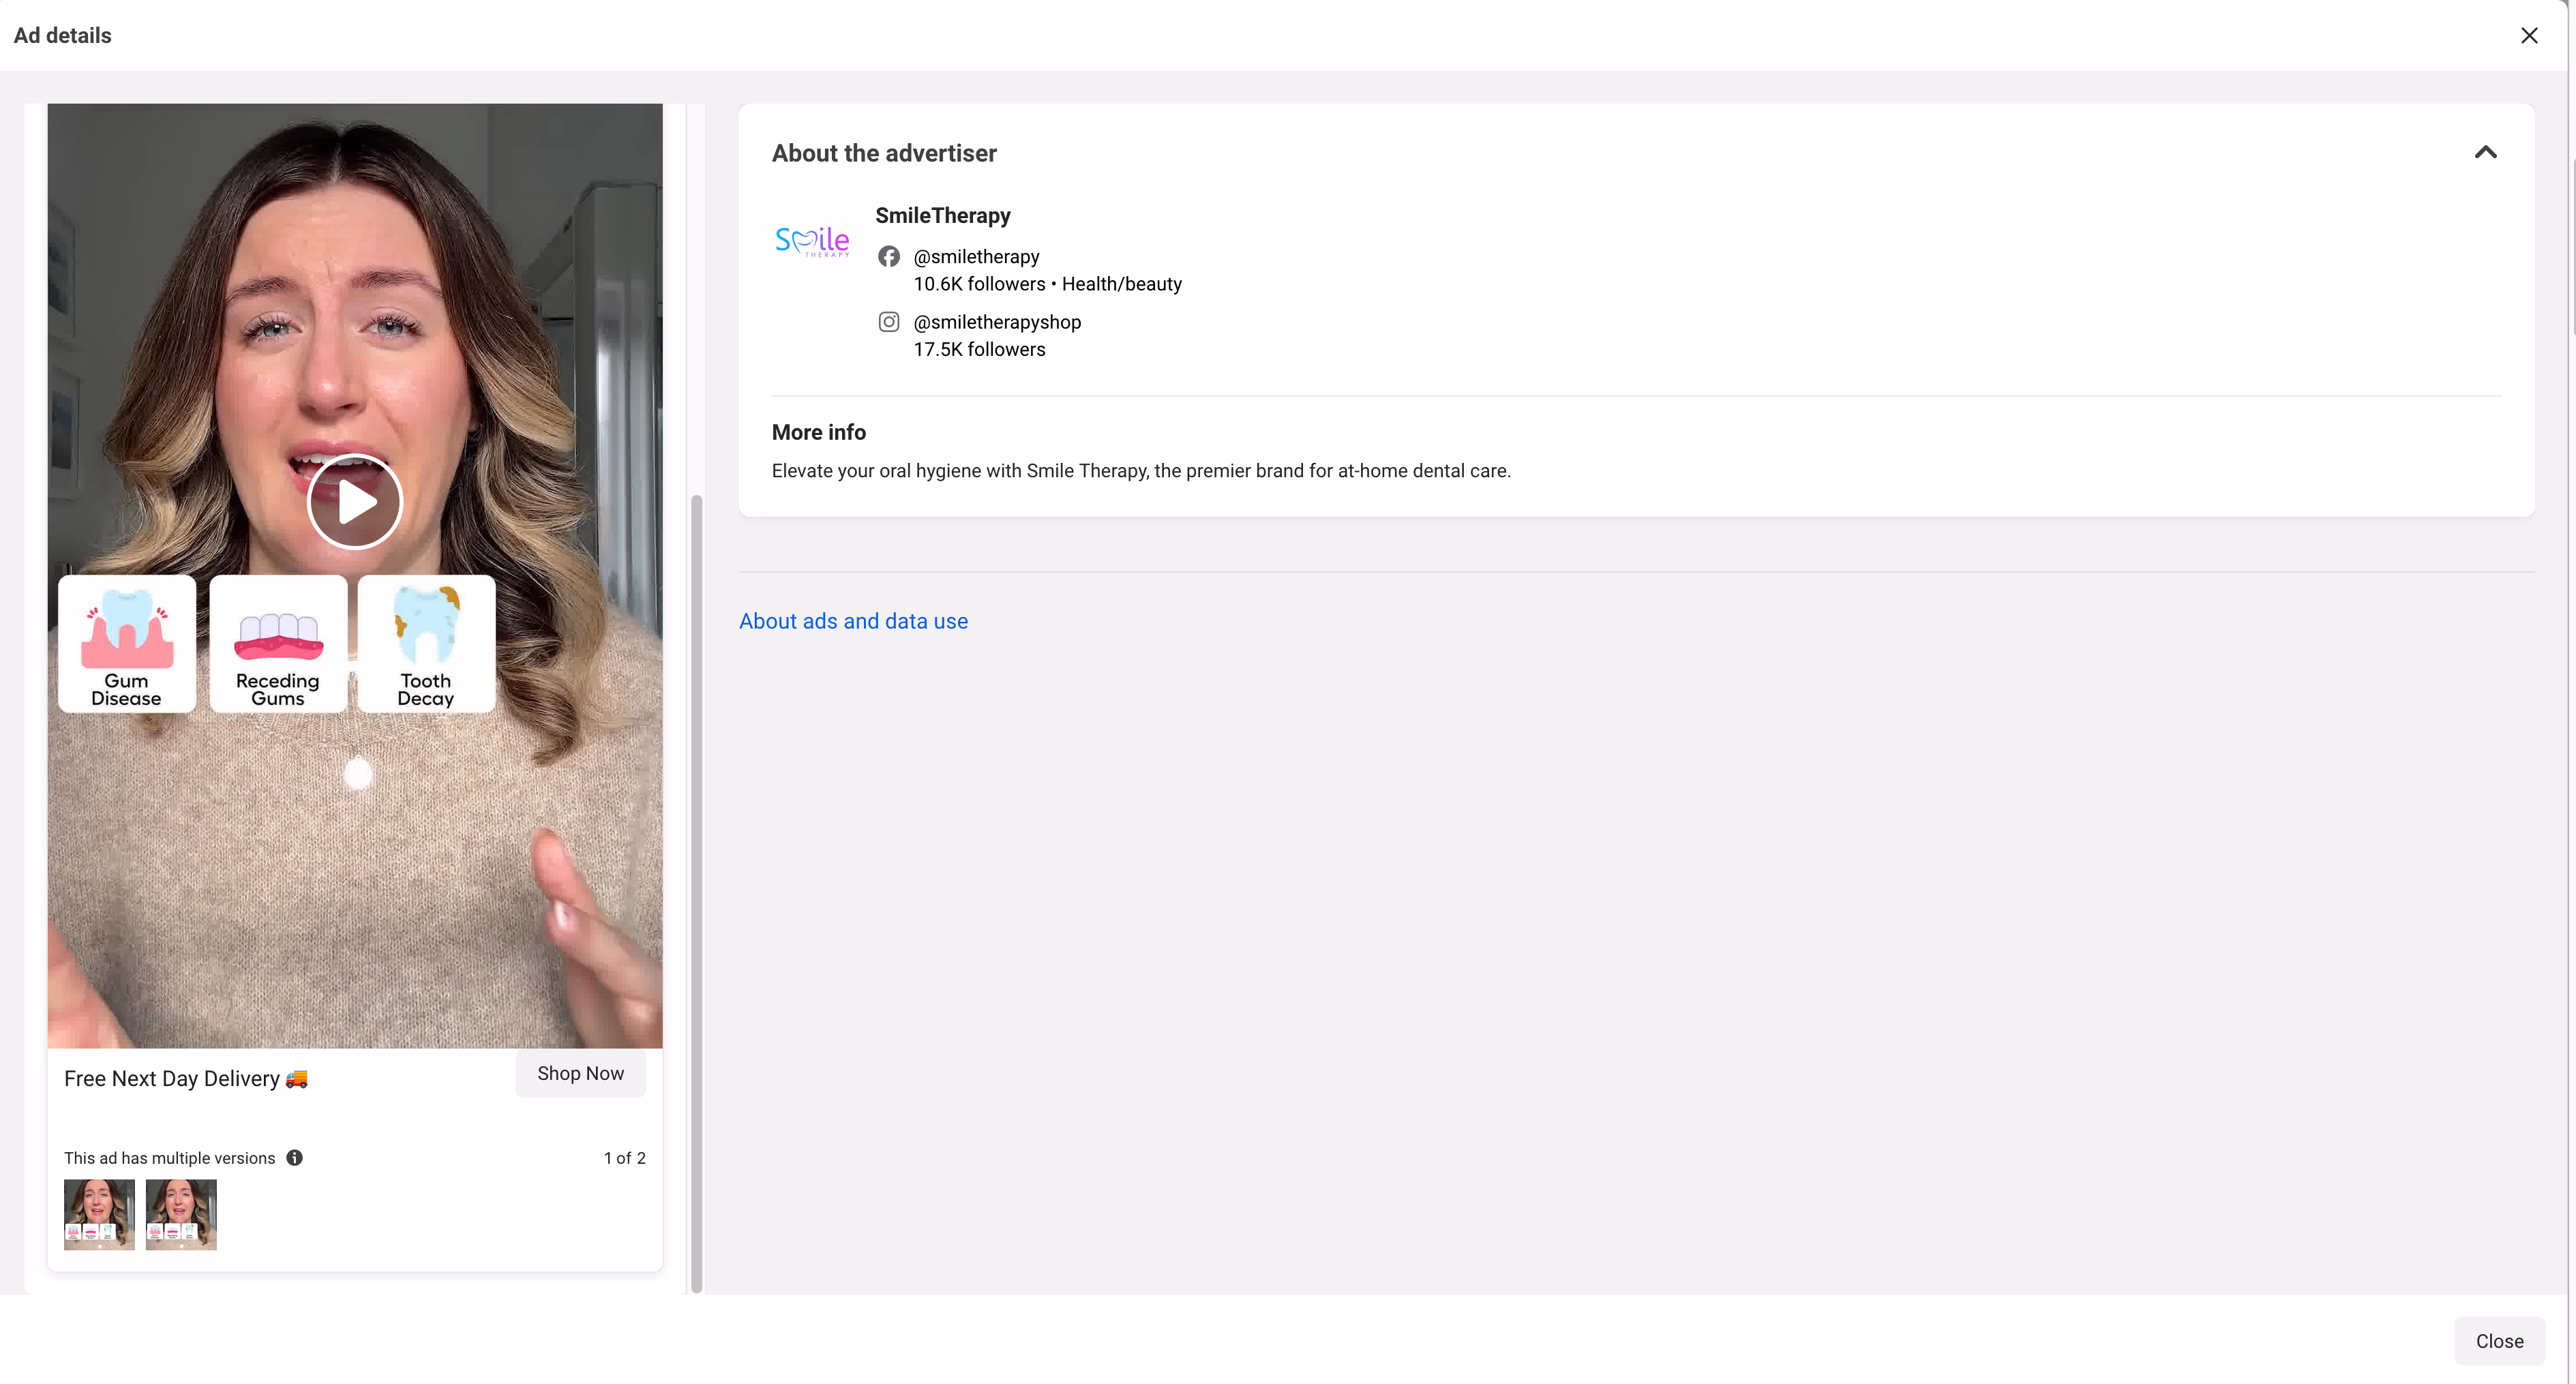Click the Instagram icon beside @smiletherapyshop
The width and height of the screenshot is (2576, 1384).
(889, 321)
